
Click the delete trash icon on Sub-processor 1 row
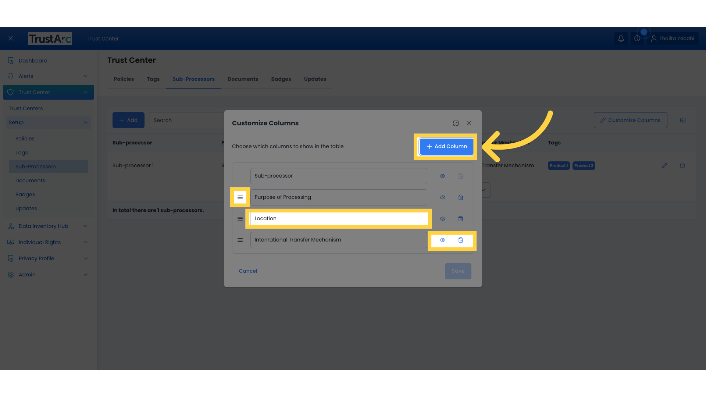point(682,165)
